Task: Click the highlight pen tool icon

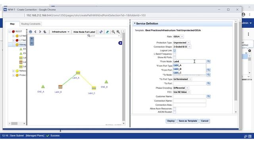Action: (x=107, y=32)
